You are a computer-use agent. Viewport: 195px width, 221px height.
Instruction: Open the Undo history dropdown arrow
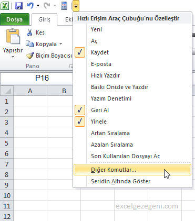[38, 6]
